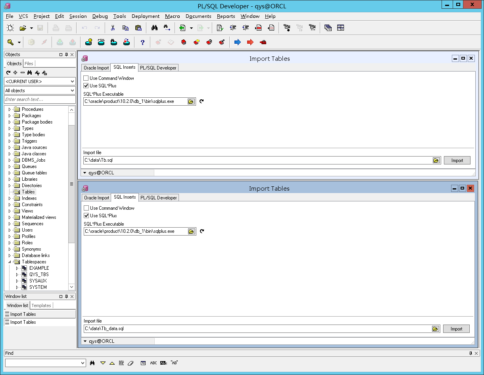Collapse the Tablespaces tree node
Screen dimensions: 484x375
pos(10,262)
